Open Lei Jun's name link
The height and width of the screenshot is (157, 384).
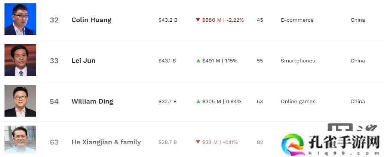83,61
